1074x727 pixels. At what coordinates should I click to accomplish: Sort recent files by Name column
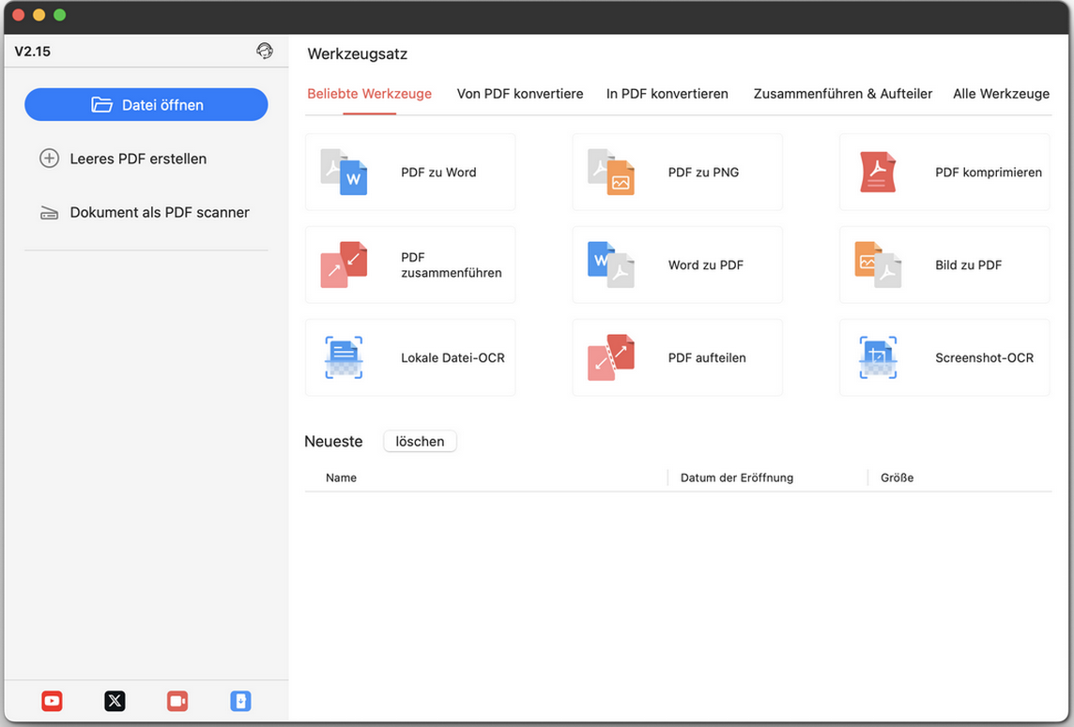coord(342,478)
